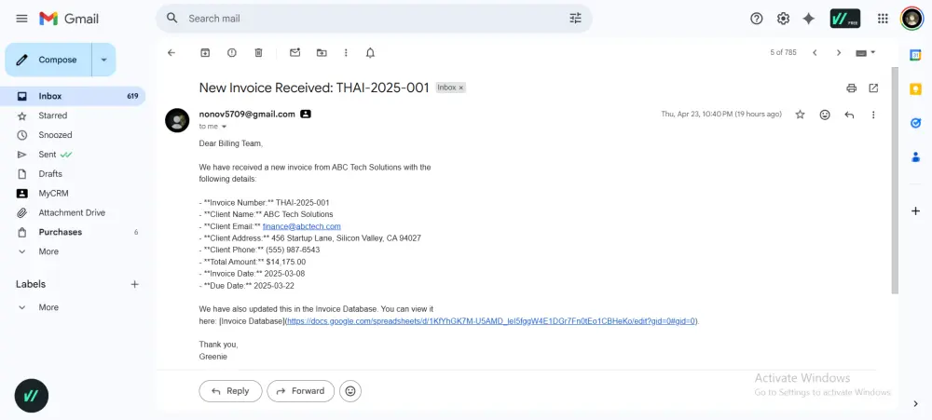Collapse the side panel chevron

tap(915, 404)
